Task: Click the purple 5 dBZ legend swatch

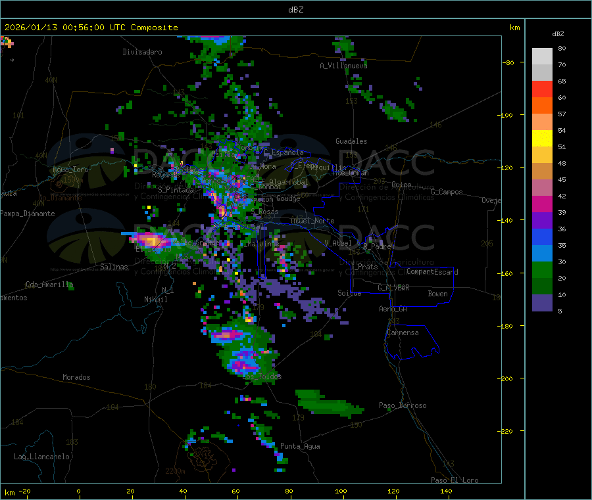Action: (x=542, y=303)
